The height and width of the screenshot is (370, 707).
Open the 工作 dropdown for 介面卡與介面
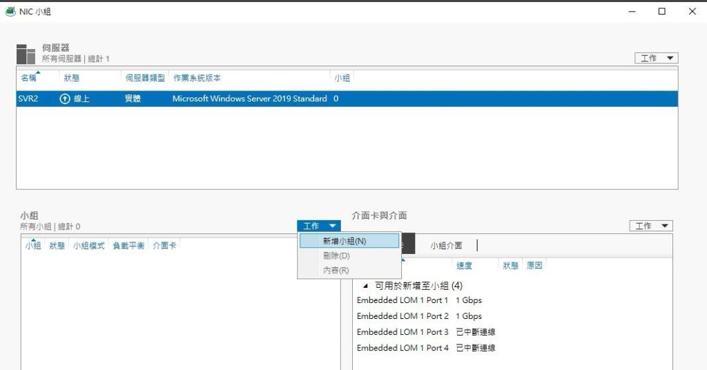(651, 226)
